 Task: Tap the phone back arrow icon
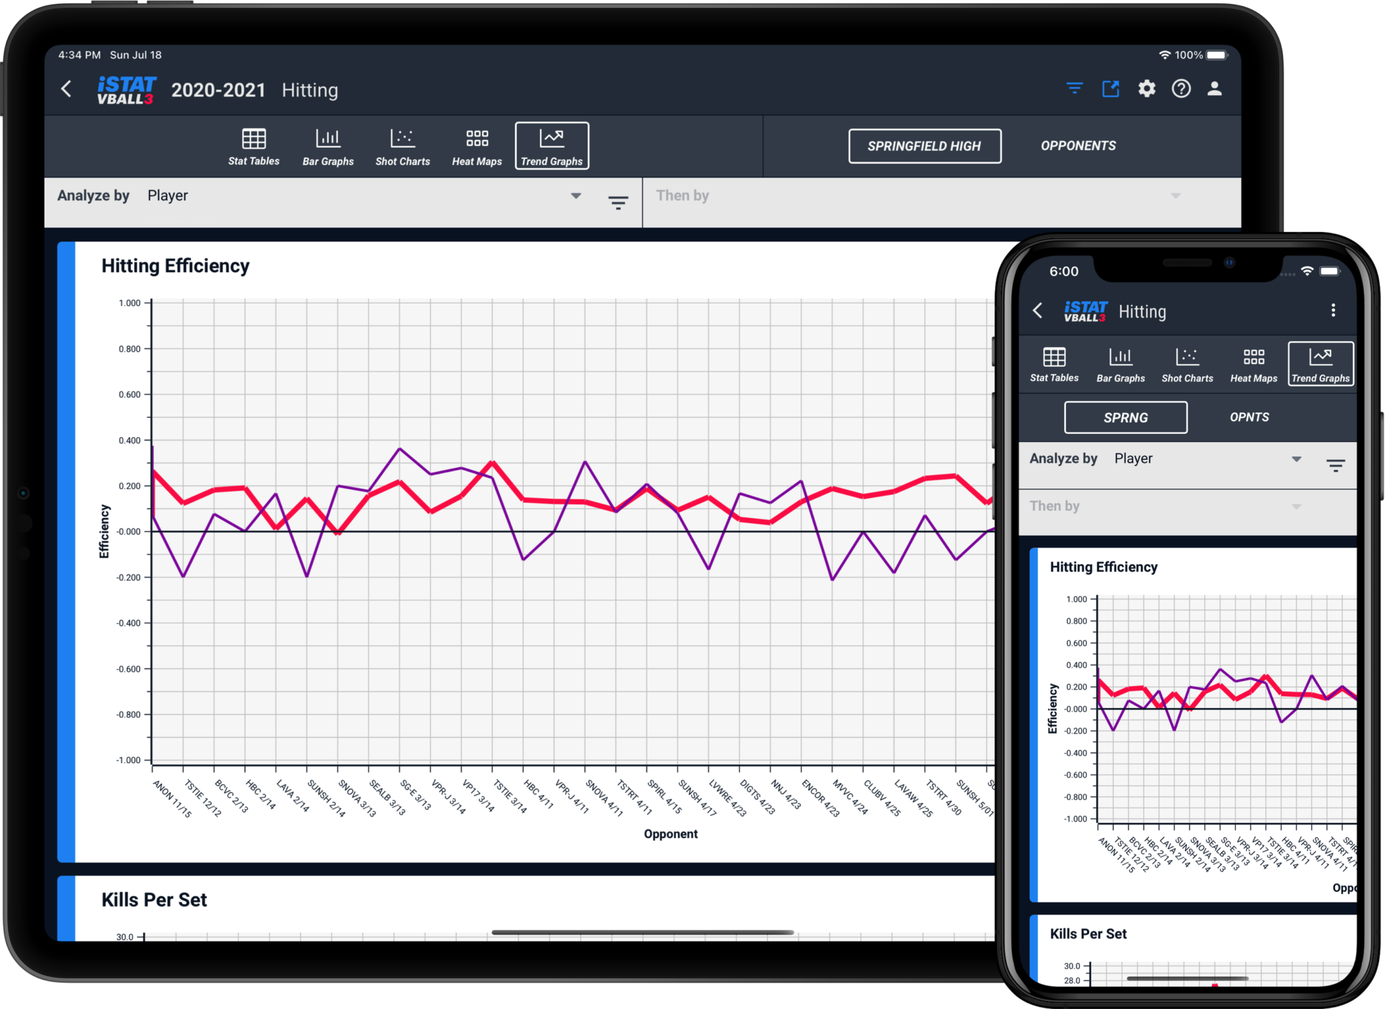tap(1038, 310)
